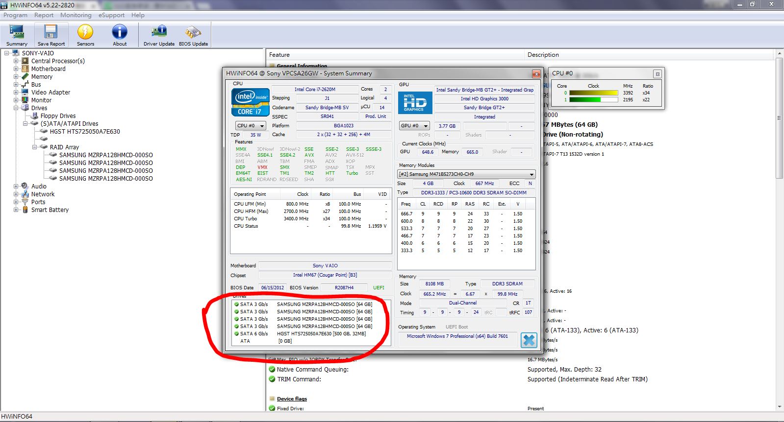Click the Core 0 clock usage bar
Screen dimensions: 784x422
pyautogui.click(x=593, y=93)
